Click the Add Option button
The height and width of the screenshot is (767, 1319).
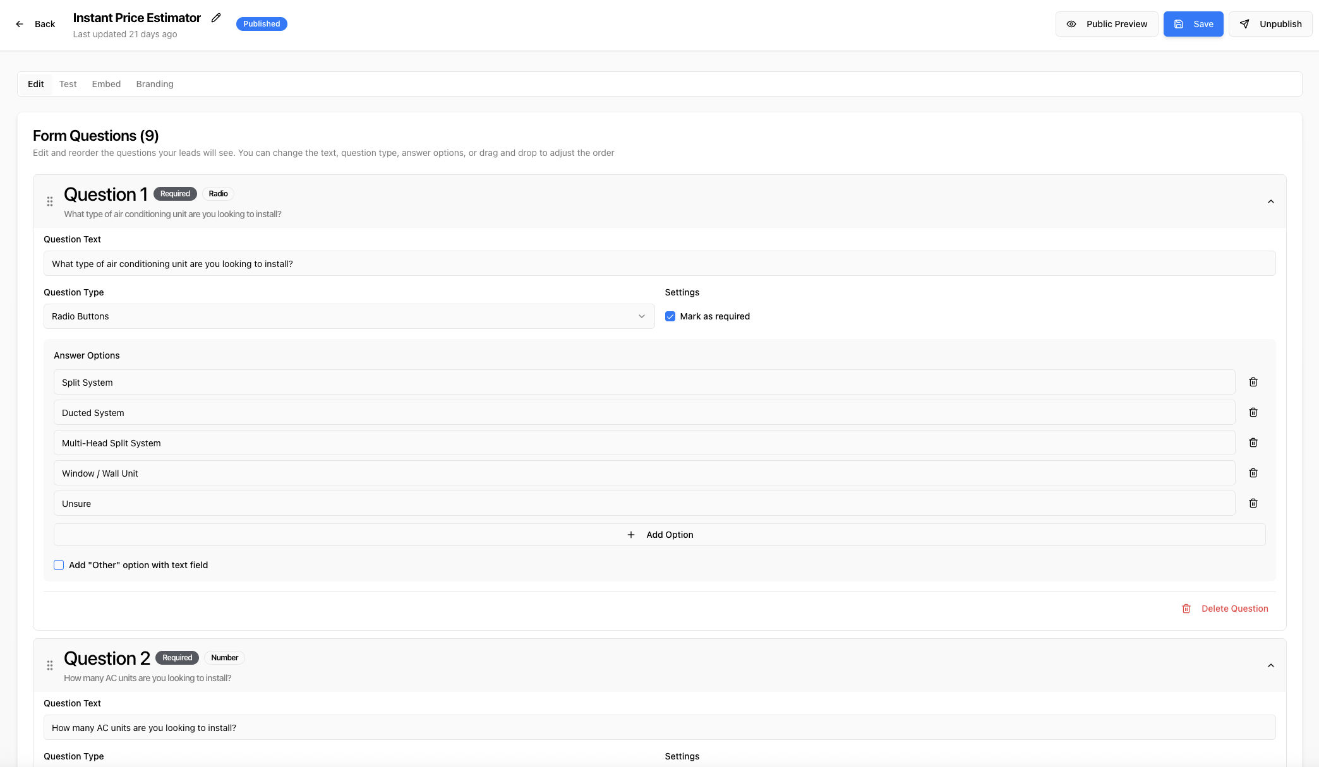coord(659,535)
